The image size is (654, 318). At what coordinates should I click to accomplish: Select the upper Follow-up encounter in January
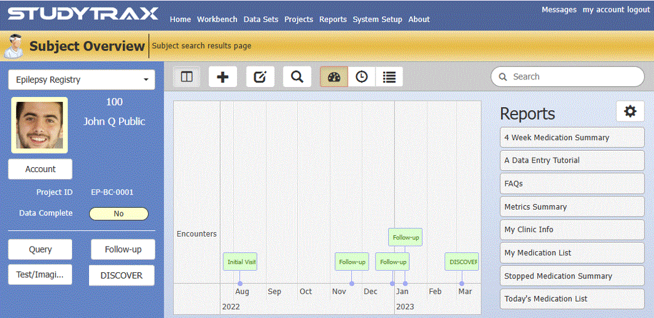[x=405, y=237]
